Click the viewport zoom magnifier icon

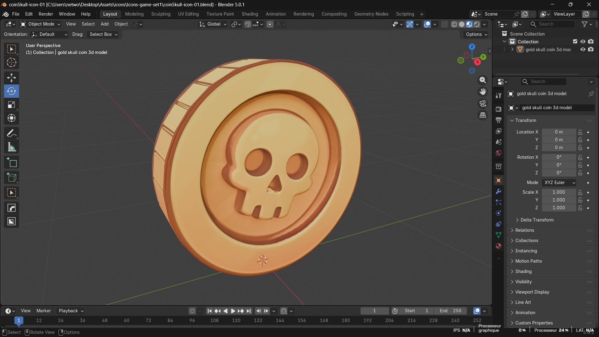[x=483, y=80]
